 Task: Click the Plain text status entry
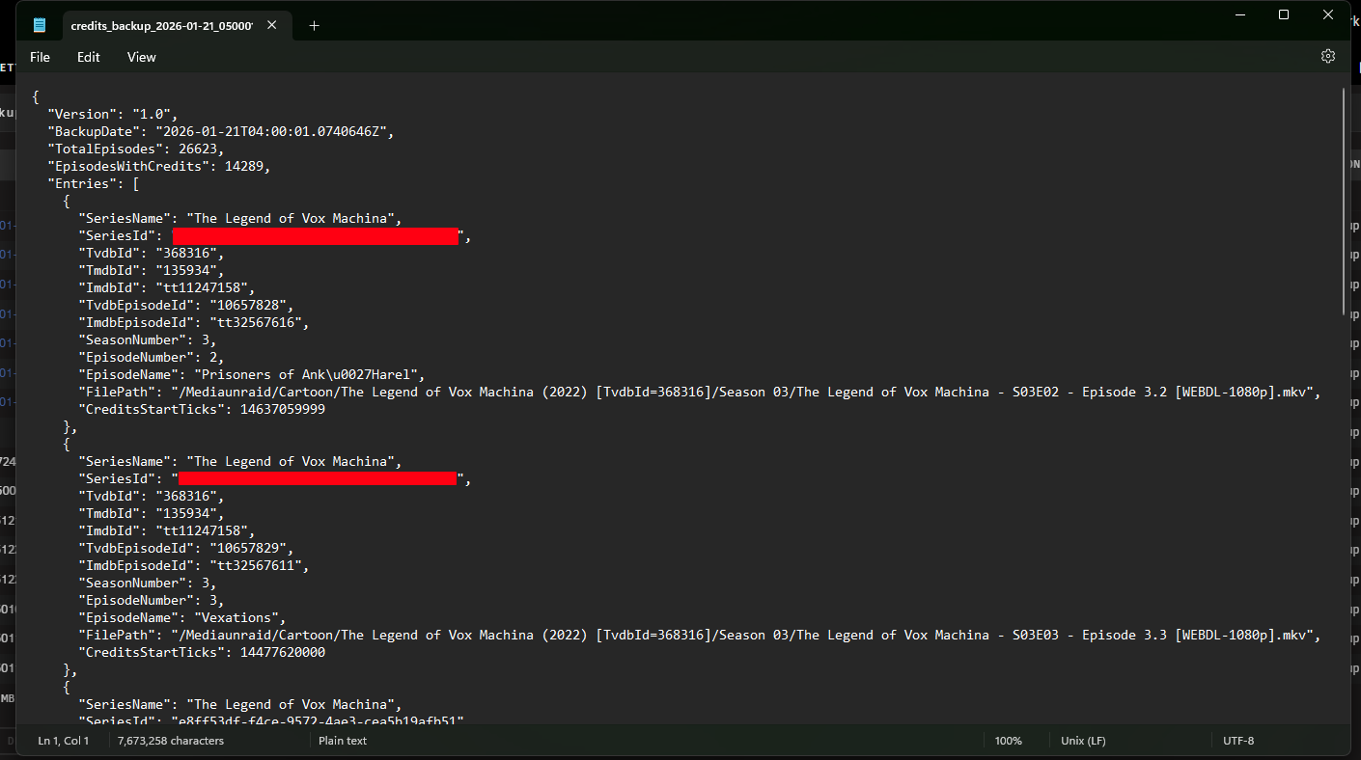[343, 741]
